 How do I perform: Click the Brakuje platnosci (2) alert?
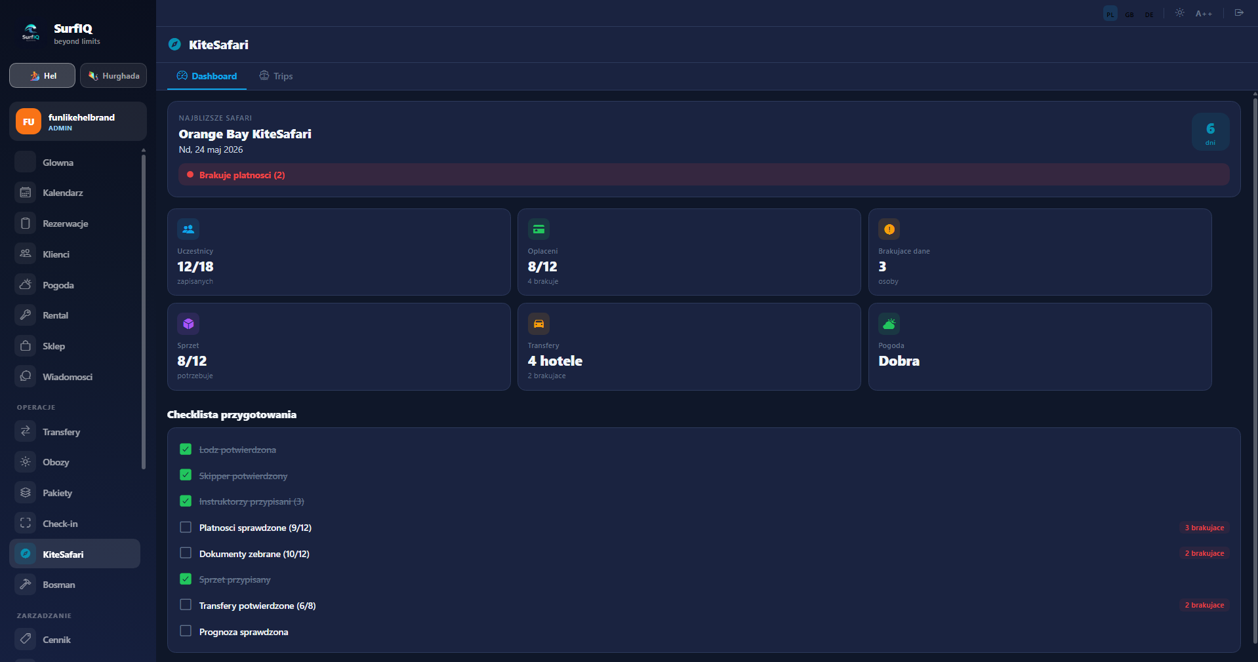[x=704, y=175]
